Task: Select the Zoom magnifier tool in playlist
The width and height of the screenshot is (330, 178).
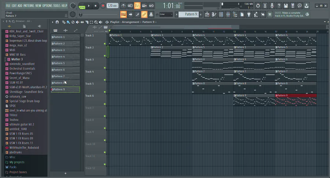Action: 96,22
